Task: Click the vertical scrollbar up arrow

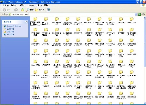Action: point(145,18)
